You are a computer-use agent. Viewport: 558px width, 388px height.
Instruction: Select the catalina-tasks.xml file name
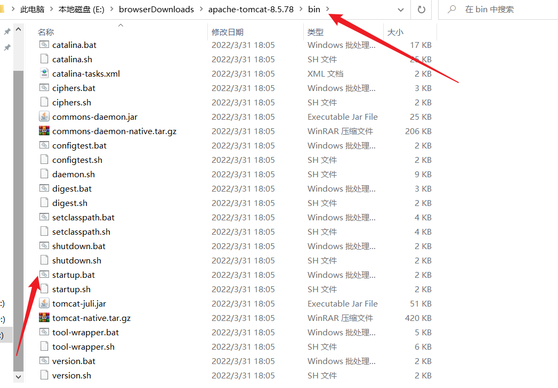point(86,74)
